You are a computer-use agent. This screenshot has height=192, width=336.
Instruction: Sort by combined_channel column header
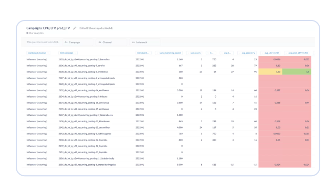click(38, 53)
